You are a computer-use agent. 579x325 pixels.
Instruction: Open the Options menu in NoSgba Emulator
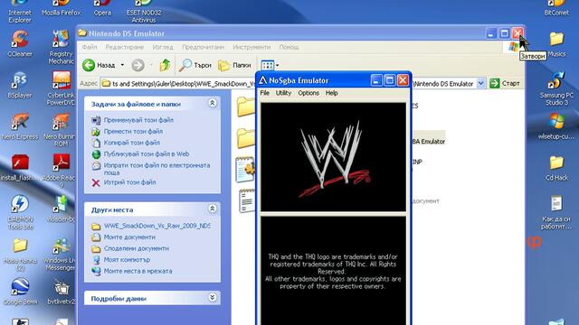point(308,93)
